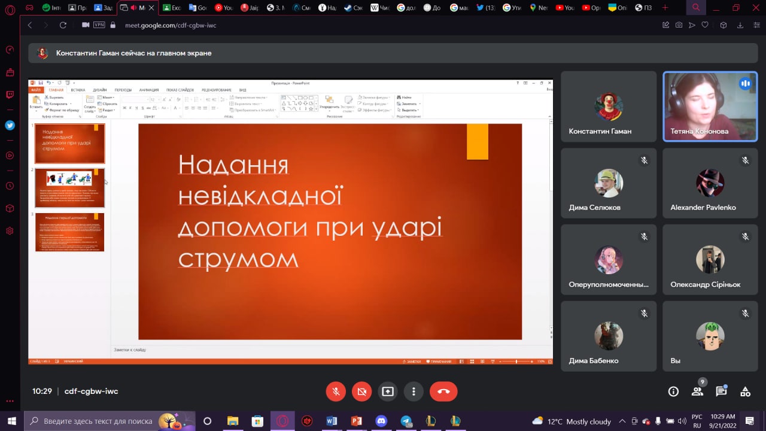Switch input language РУС RU indicator
Image resolution: width=766 pixels, height=431 pixels.
(697, 421)
